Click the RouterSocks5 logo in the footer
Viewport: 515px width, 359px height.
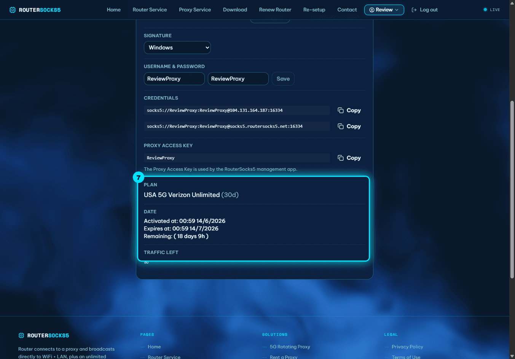[x=44, y=335]
